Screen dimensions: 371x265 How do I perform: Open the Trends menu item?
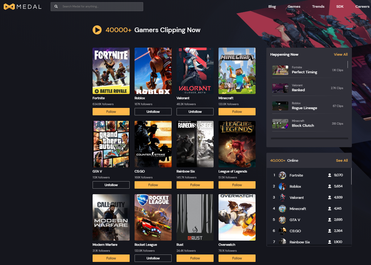tap(318, 6)
